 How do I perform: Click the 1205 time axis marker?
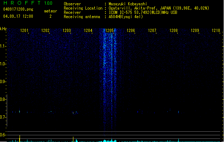109,31
